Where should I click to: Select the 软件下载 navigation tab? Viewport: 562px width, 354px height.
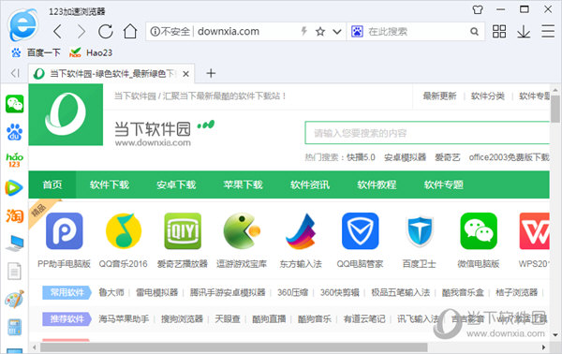pyautogui.click(x=110, y=184)
